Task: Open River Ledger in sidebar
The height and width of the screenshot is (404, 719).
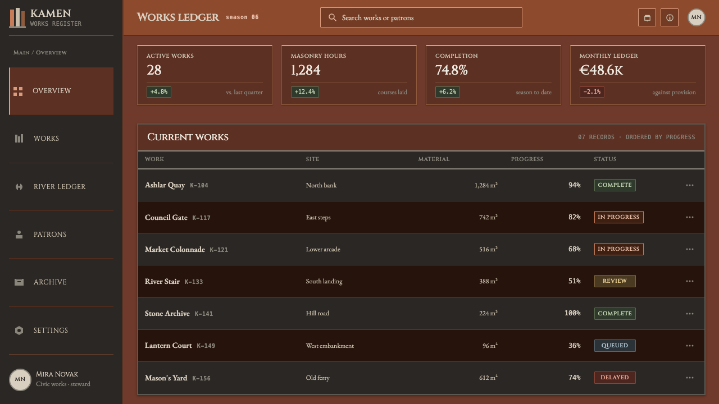Action: (x=61, y=187)
